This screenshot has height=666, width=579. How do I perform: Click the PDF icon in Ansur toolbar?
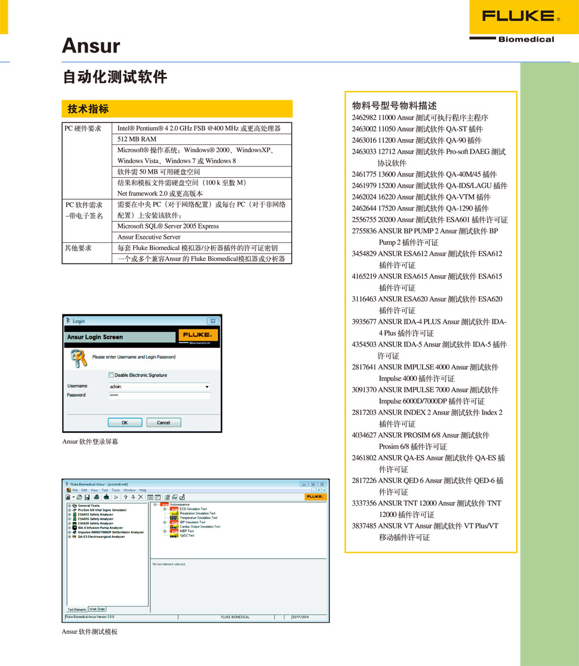coord(174,497)
